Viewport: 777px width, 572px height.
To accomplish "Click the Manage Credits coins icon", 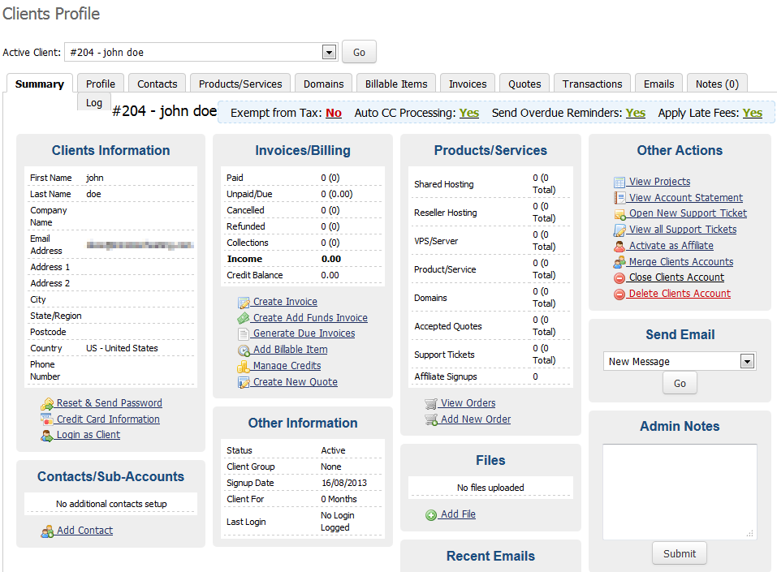I will [x=244, y=366].
